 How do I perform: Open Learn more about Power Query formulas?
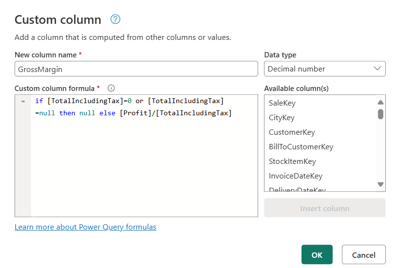point(85,227)
